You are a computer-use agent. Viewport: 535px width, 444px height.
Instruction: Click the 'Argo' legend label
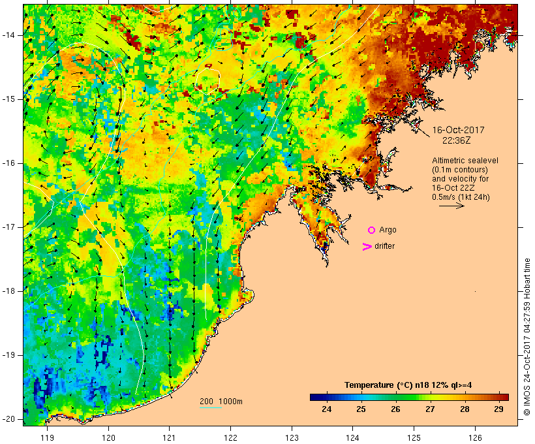pos(388,230)
